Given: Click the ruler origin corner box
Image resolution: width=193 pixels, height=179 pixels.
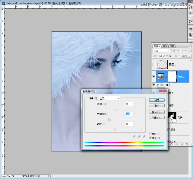Looking at the screenshot, I should 3,7.
